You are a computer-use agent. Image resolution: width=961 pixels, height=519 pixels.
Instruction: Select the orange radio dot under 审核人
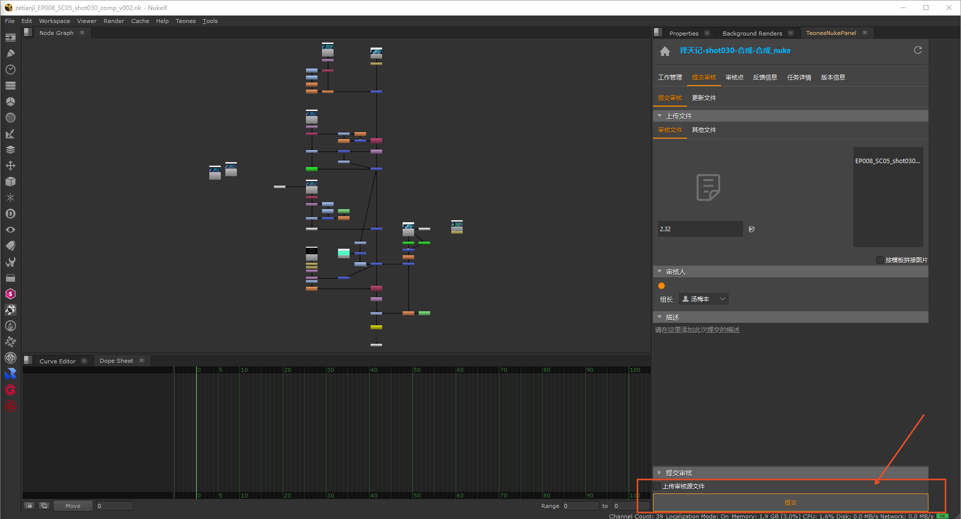662,286
